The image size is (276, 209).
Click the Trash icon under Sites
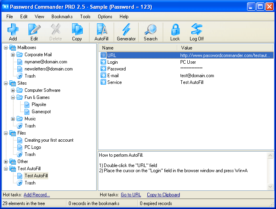tap(19, 126)
